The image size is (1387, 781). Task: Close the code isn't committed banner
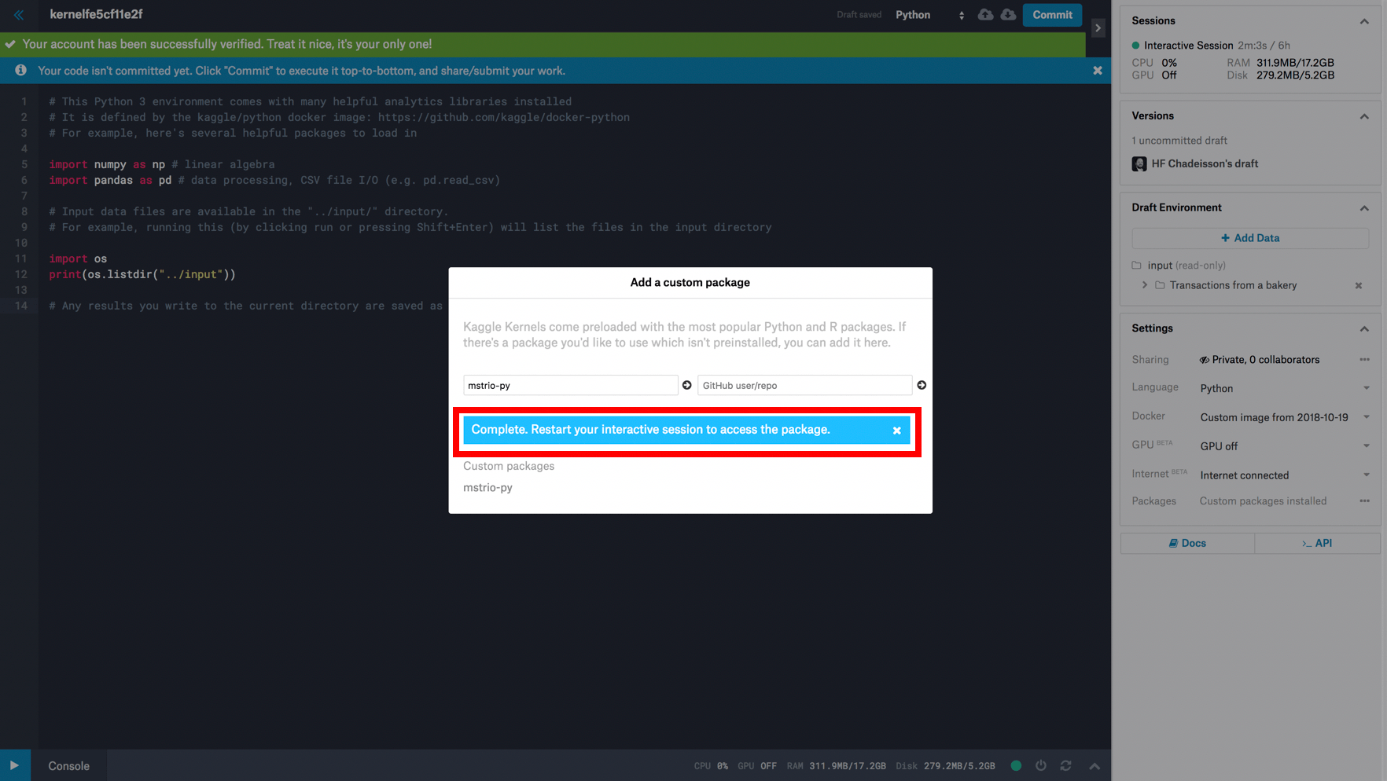click(x=1097, y=71)
